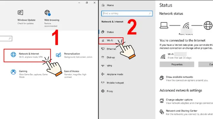Click 'Narrator, magnifier, high contrast' description
Viewport: 213px width, 119px height.
point(75,76)
